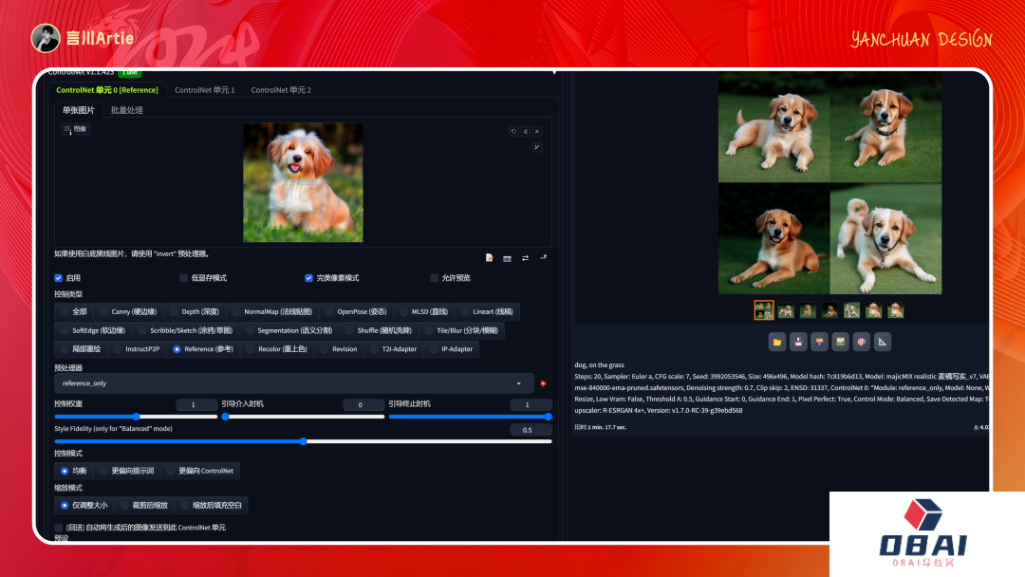Send the result to extras with the set-square icon
Screen dimensions: 1025x577
(883, 342)
